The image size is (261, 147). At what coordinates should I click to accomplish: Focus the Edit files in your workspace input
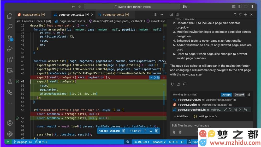[211, 126]
